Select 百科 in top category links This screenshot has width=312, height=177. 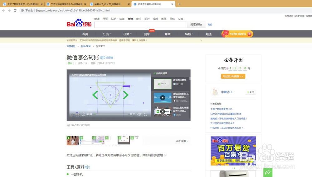click(172, 19)
